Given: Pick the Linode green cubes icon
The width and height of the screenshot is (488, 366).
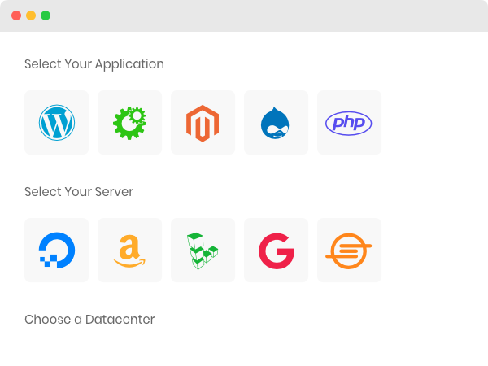Looking at the screenshot, I should 203,251.
